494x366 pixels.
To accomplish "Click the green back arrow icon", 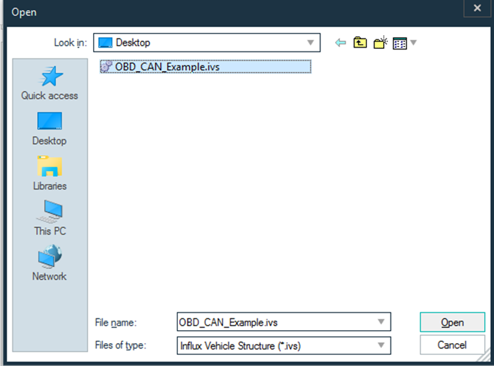I will click(x=340, y=43).
